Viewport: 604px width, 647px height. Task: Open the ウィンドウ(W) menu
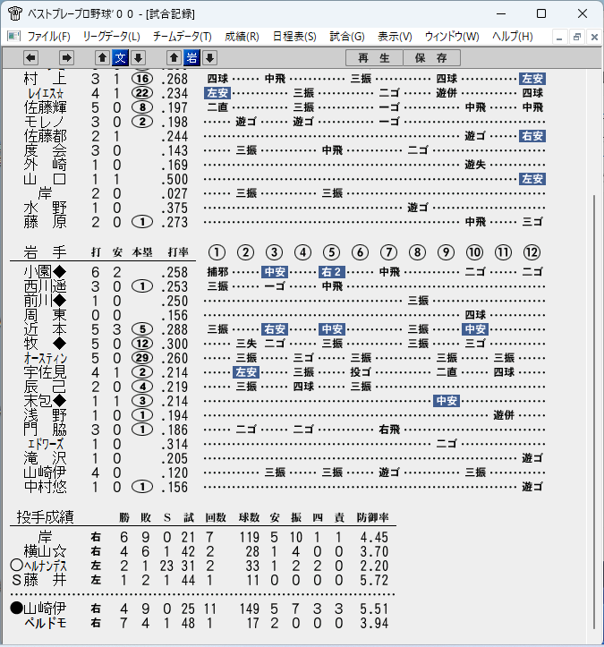tap(452, 37)
